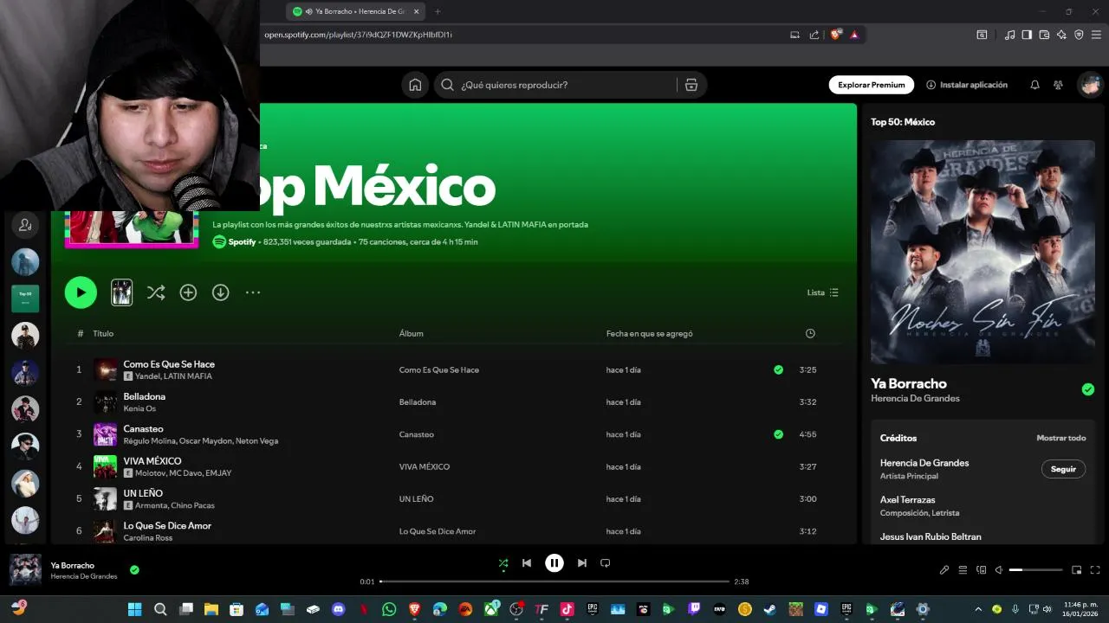Viewport: 1109px width, 623px height.
Task: Open Connect to a device icon
Action: 982,570
